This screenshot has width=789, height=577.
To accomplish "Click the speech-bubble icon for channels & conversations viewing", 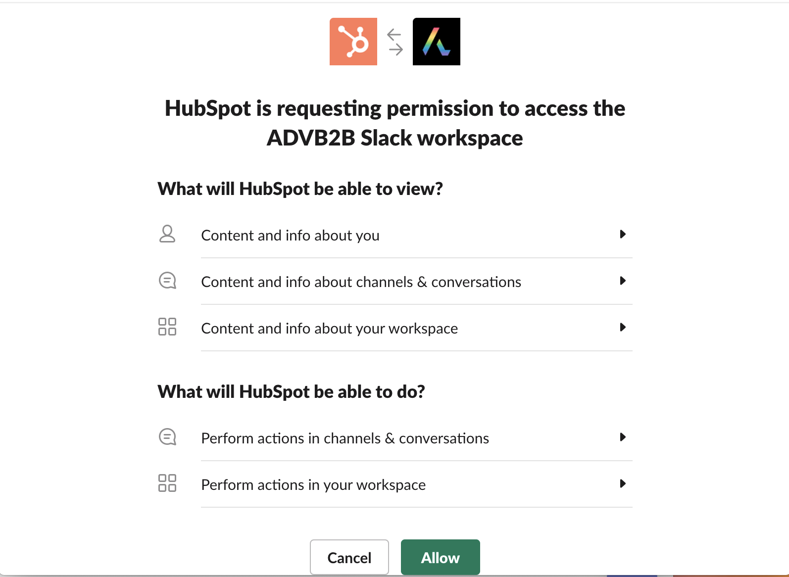I will coord(167,281).
